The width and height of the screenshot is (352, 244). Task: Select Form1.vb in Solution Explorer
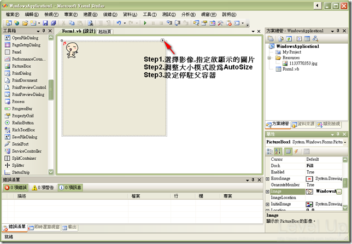290,69
